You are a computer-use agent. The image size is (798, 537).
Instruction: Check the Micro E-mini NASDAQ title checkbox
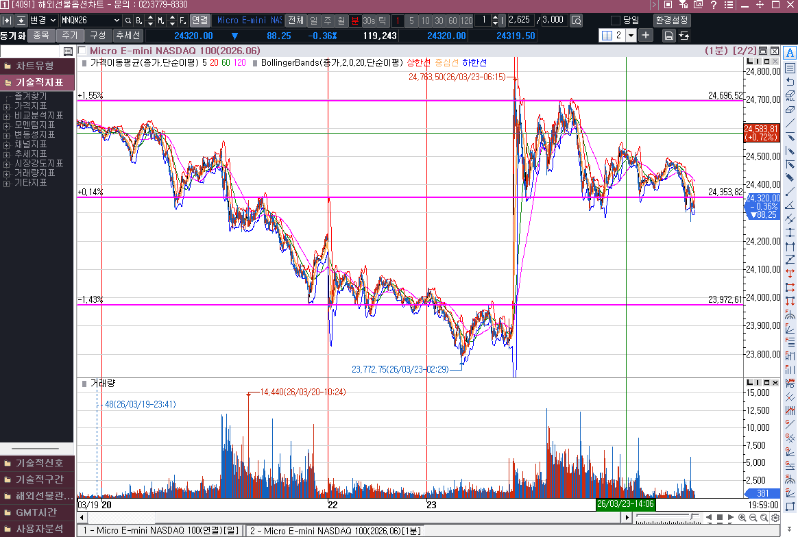[82, 51]
